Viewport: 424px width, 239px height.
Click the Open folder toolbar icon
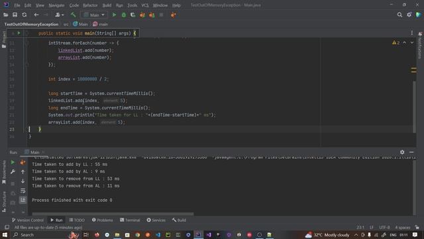tap(5, 15)
